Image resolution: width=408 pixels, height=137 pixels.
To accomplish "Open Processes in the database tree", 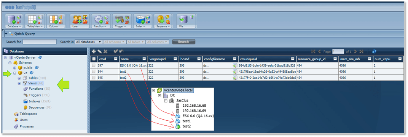I will click(27, 126).
